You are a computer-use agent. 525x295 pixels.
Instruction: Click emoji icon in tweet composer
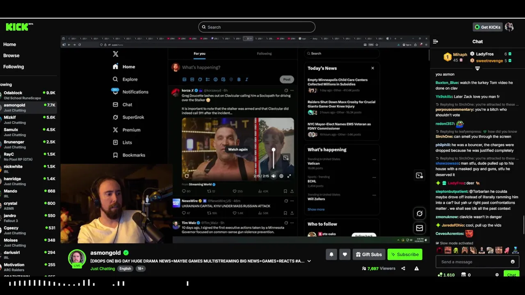click(215, 79)
